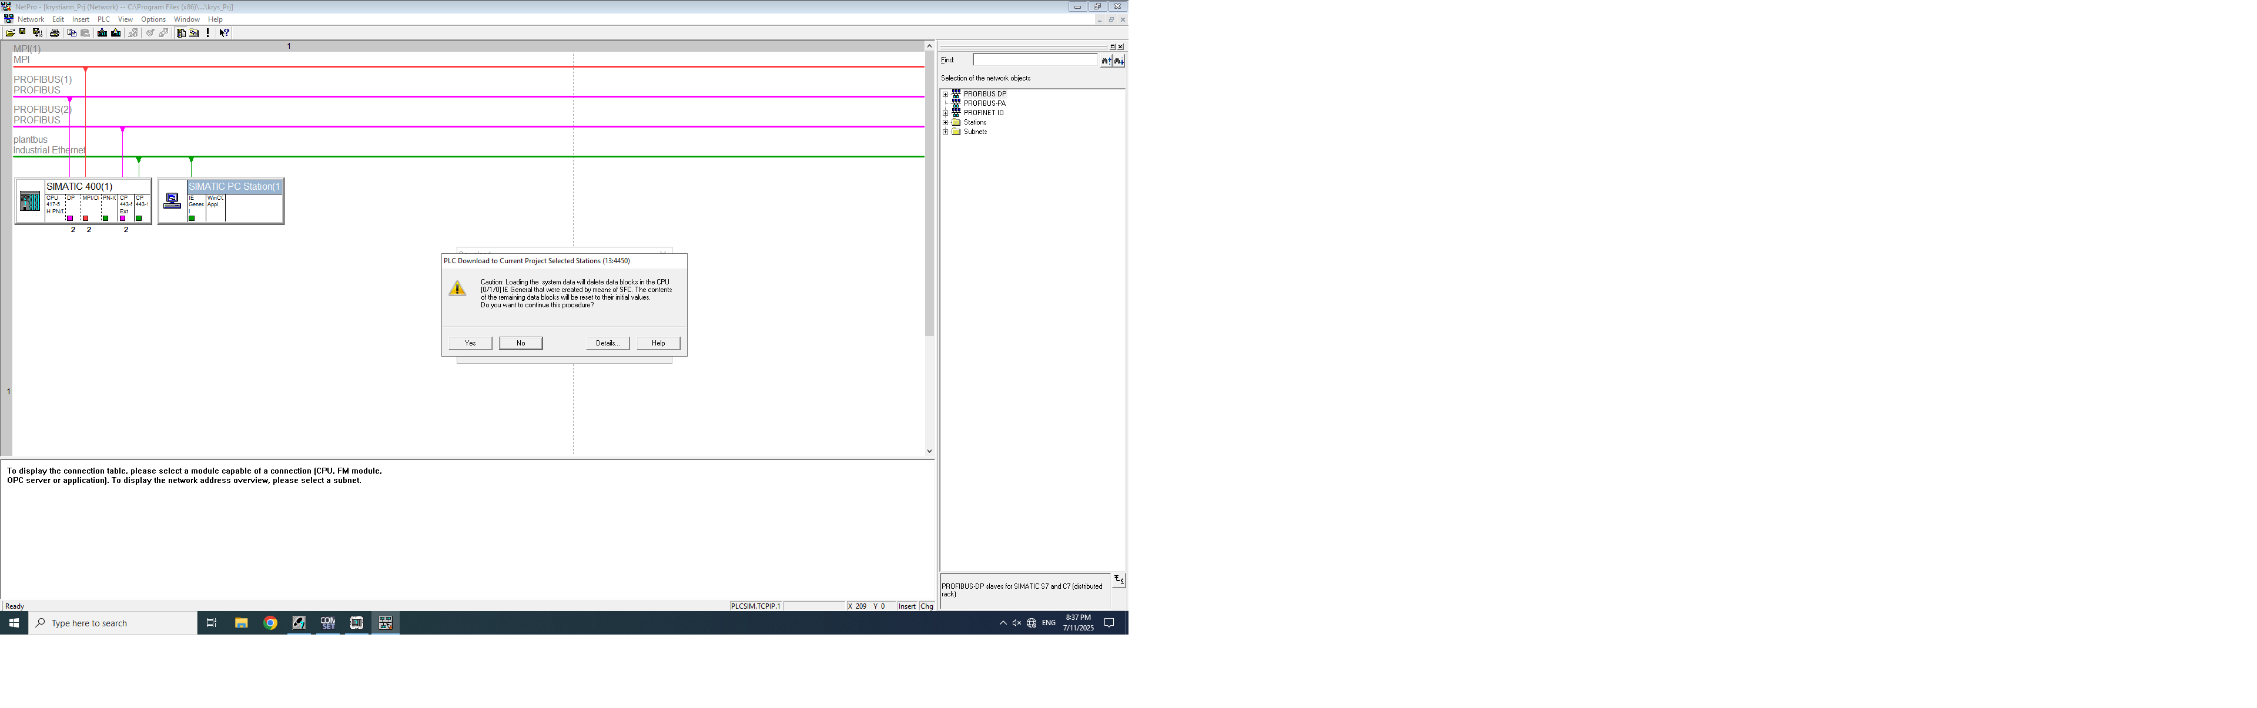Viewport: 2257px width, 708px height.
Task: Click the Print toolbar icon
Action: pos(54,33)
